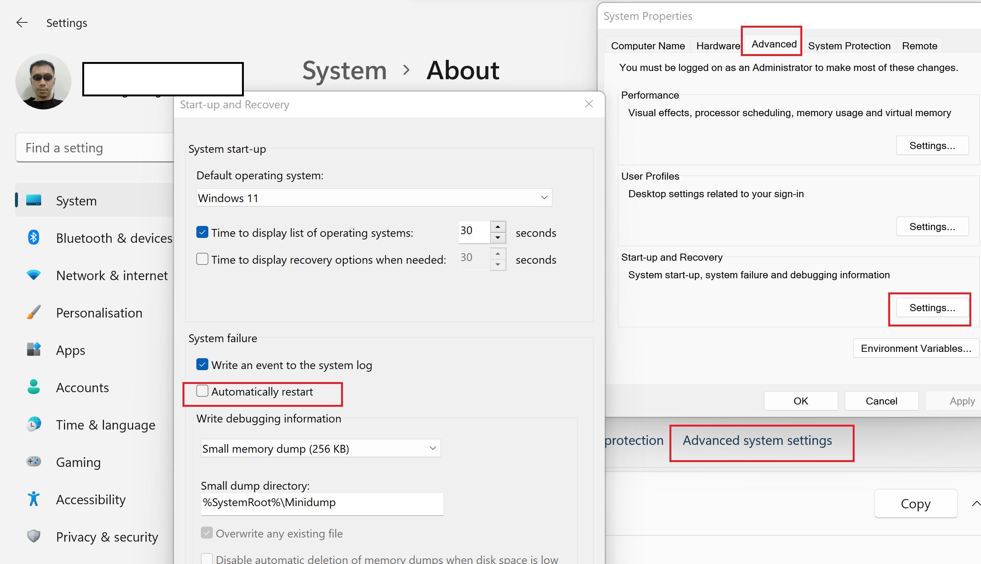
Task: Open the Accounts person icon
Action: [34, 387]
